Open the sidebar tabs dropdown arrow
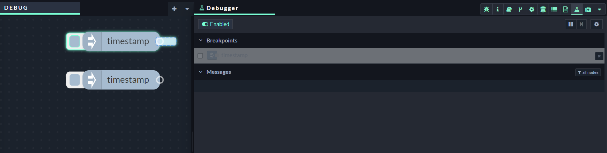The image size is (607, 153). [599, 9]
